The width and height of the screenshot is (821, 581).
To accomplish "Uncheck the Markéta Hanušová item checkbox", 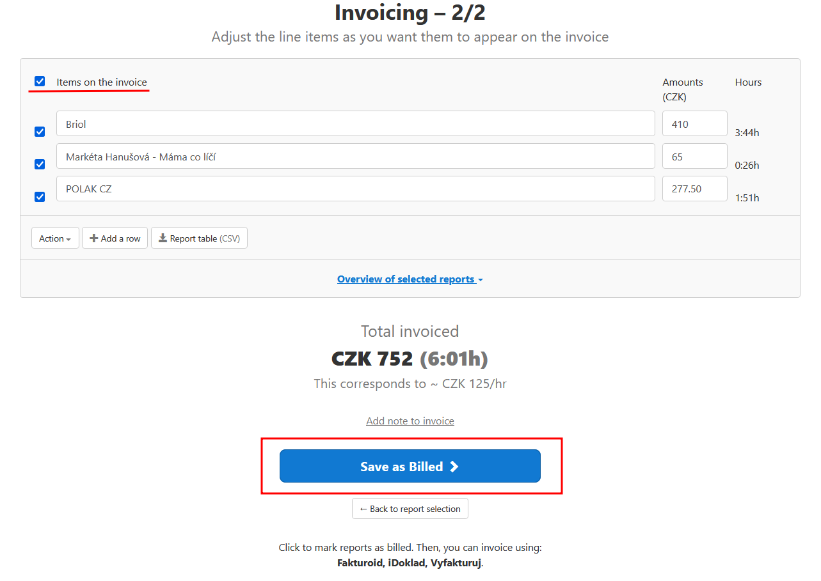I will pyautogui.click(x=40, y=164).
